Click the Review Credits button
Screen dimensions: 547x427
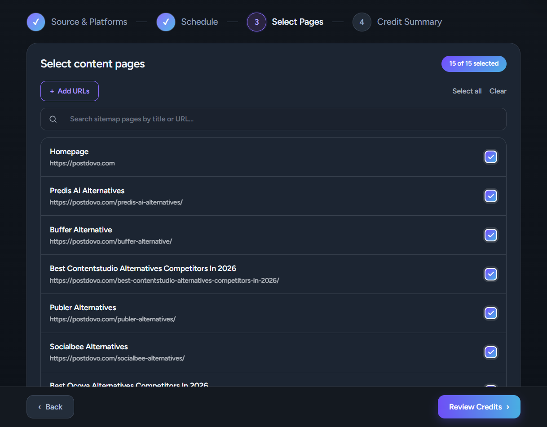(x=479, y=407)
